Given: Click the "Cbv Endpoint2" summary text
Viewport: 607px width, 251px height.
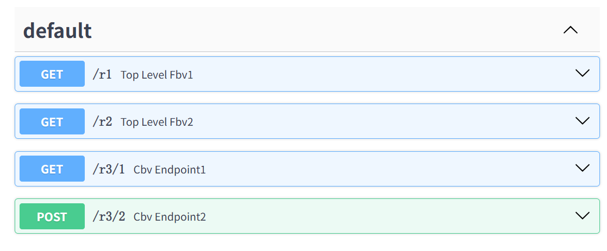Looking at the screenshot, I should click(170, 217).
